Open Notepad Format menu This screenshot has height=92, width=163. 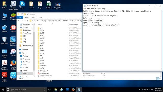(93, 9)
